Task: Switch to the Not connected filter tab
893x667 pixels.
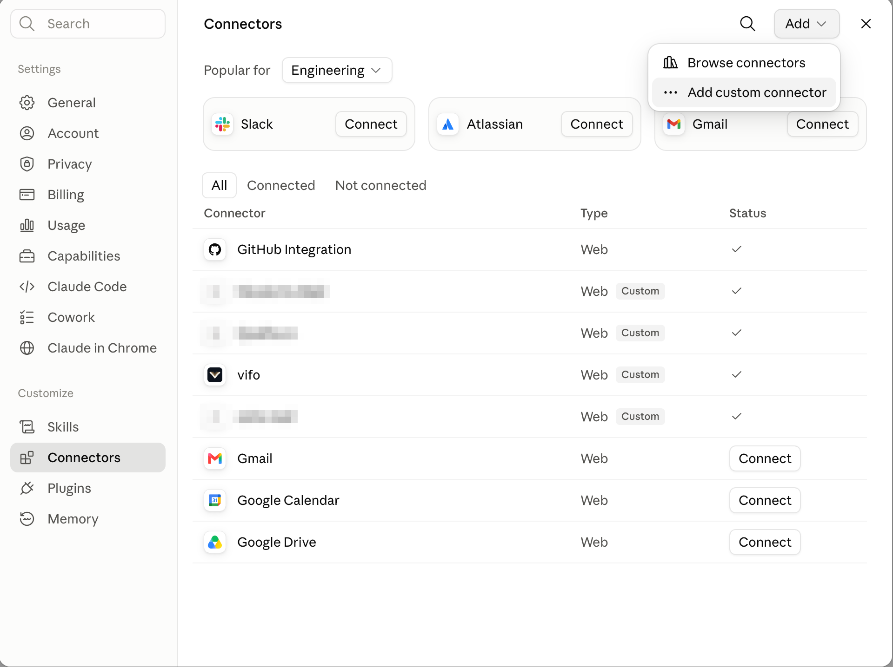Action: coord(380,185)
